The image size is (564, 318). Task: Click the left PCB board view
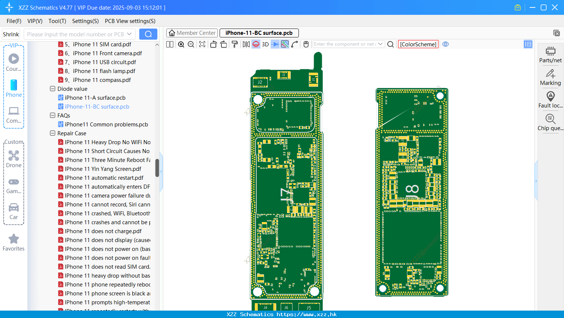coord(286,182)
